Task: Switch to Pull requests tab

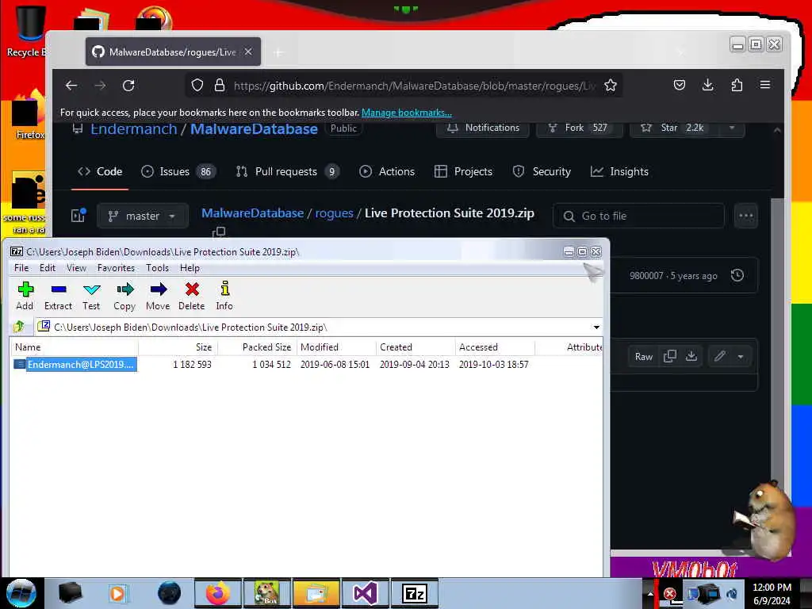Action: pos(288,171)
